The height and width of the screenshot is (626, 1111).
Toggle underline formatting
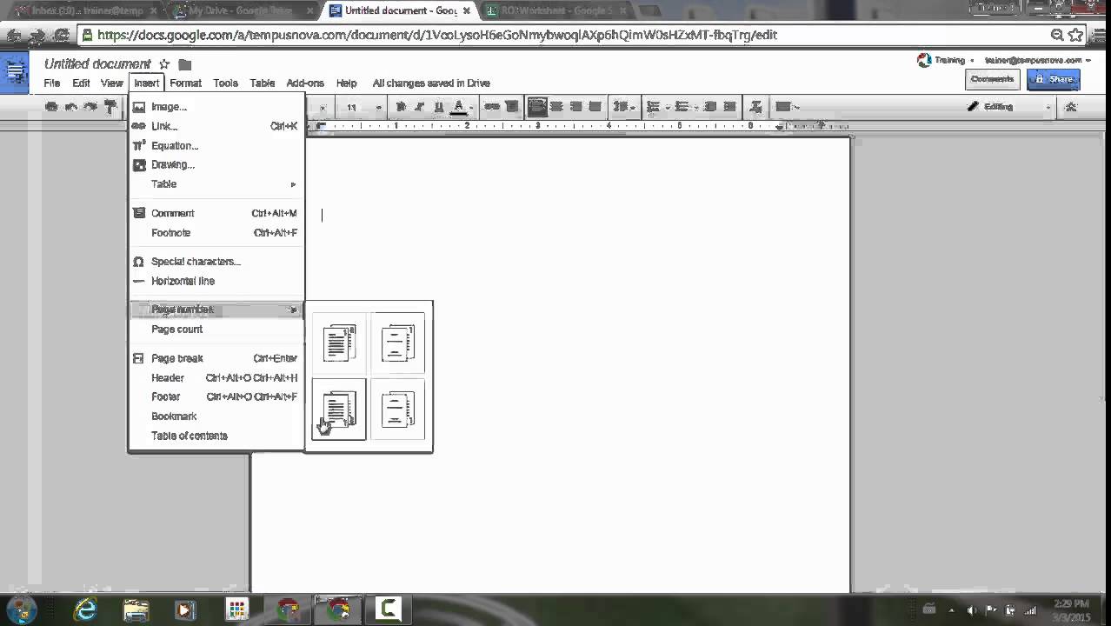[438, 107]
